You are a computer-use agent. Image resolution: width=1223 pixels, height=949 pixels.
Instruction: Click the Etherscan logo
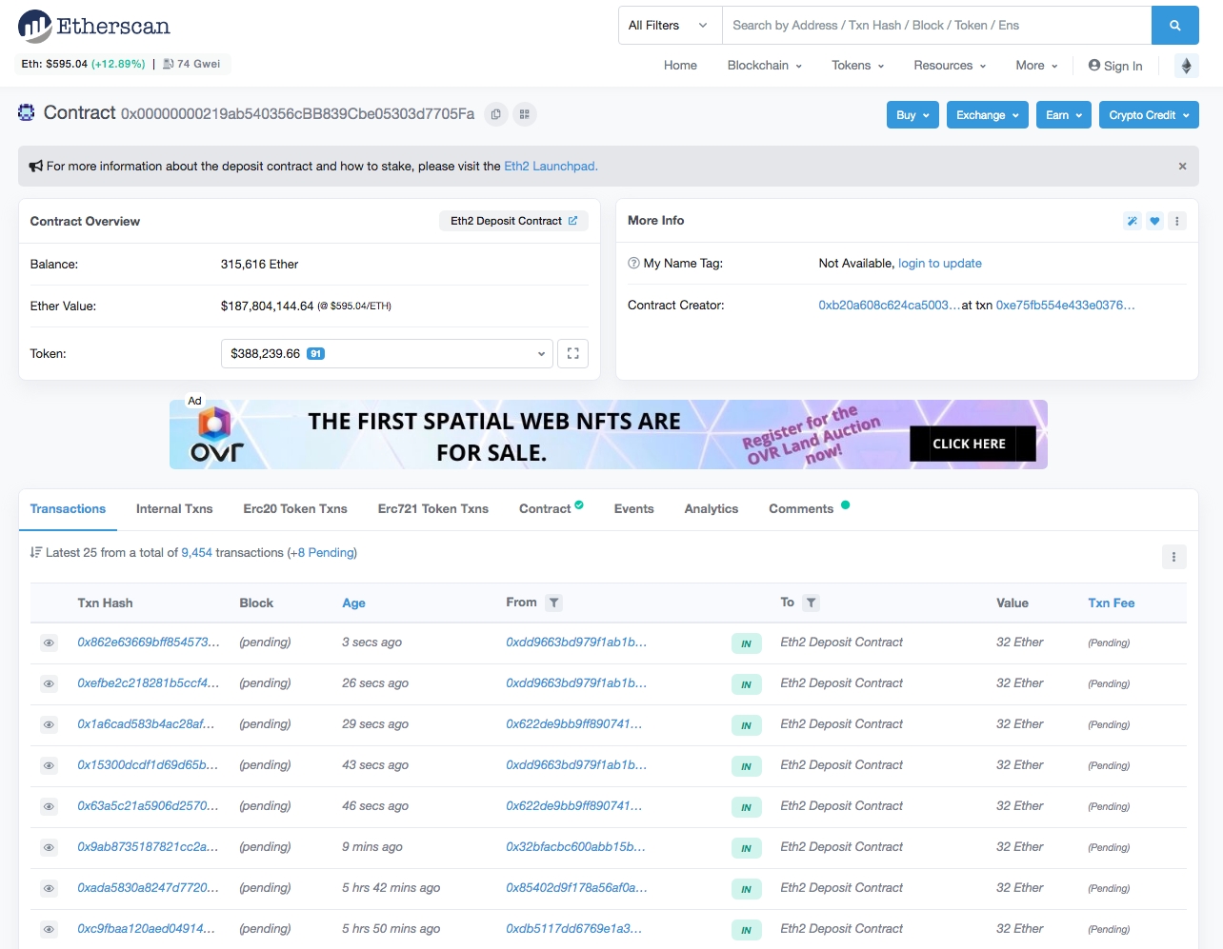point(93,26)
